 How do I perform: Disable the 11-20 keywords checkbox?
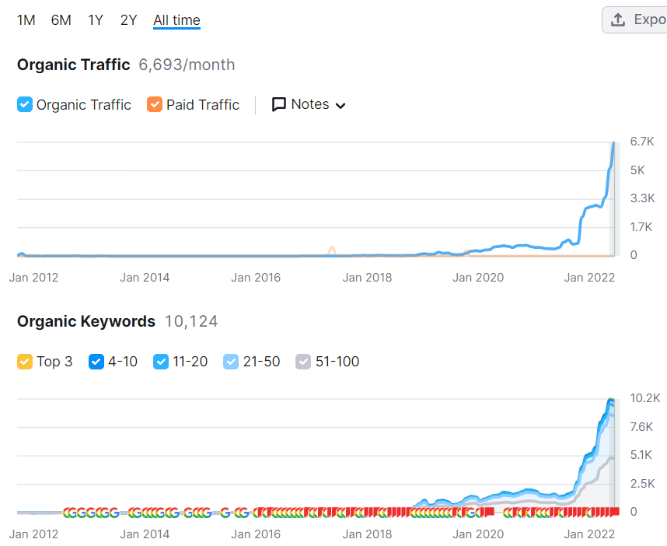[161, 362]
